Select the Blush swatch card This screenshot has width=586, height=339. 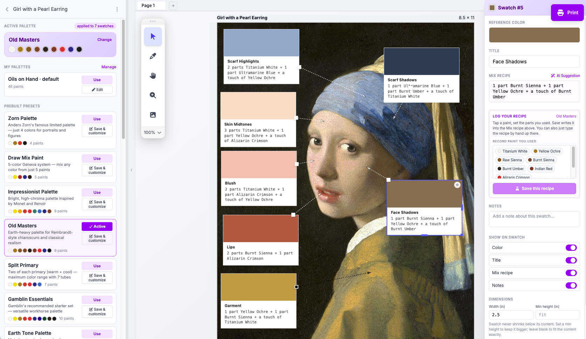259,178
